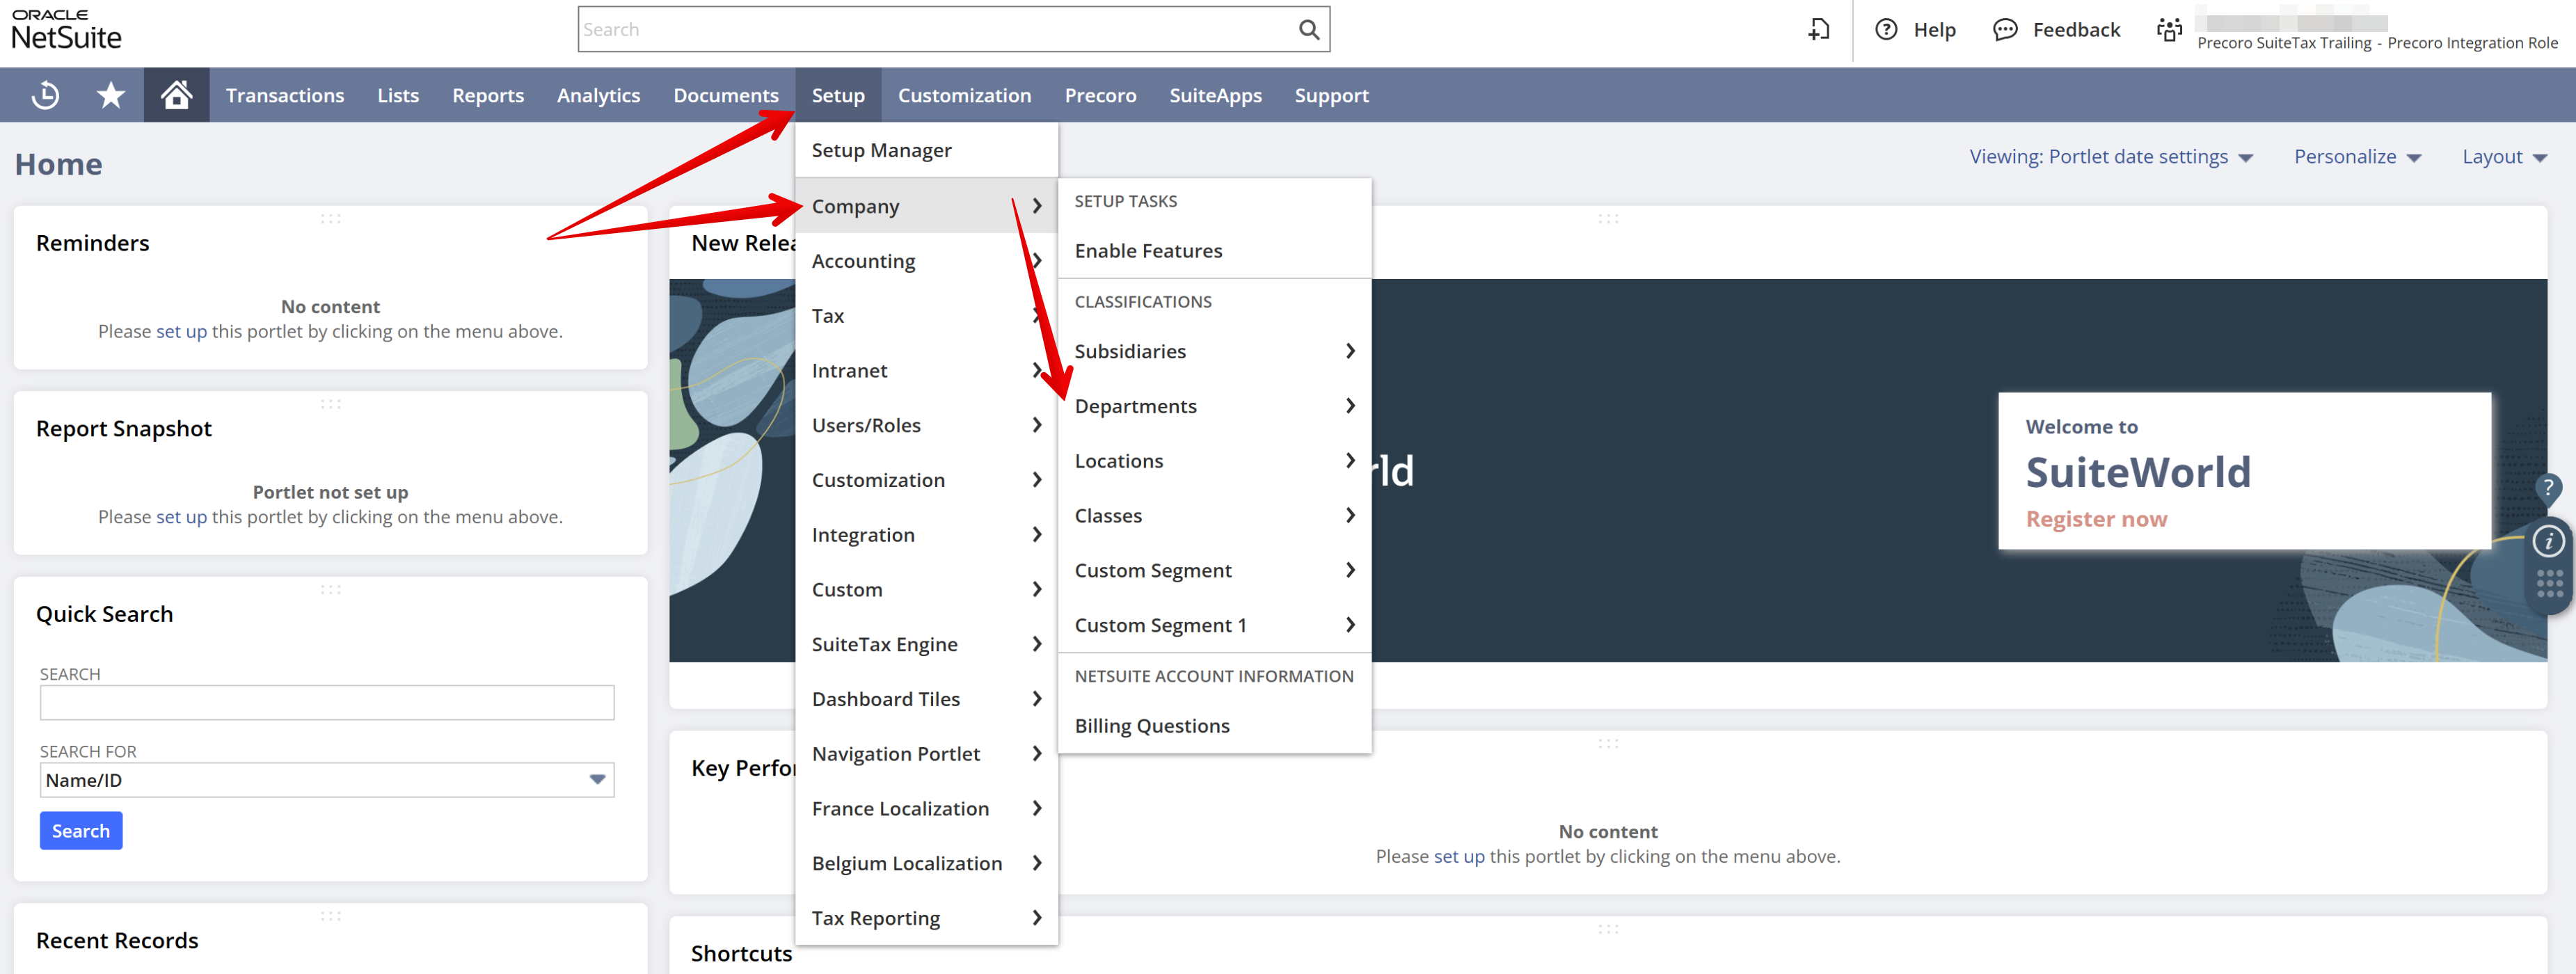This screenshot has height=974, width=2576.
Task: Expand Departments submenu arrow
Action: point(1350,406)
